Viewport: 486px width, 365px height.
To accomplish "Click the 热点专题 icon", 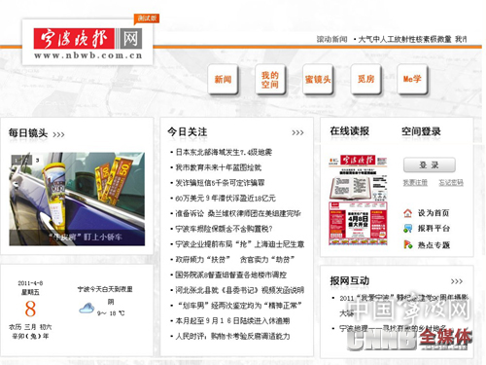I will pyautogui.click(x=408, y=244).
